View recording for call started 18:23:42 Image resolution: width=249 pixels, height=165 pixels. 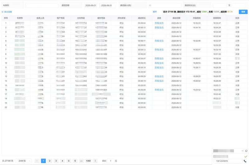(159, 90)
